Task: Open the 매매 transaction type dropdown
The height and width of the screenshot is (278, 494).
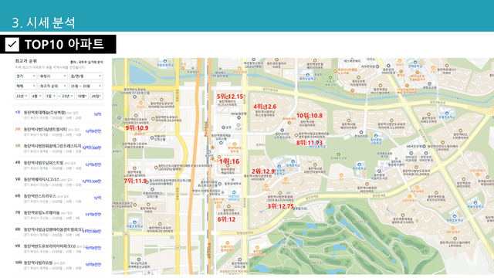Action: 25,86
